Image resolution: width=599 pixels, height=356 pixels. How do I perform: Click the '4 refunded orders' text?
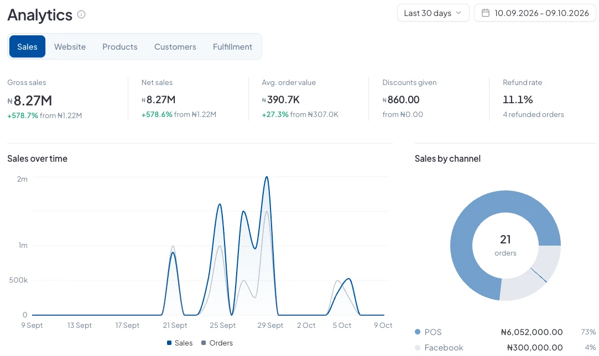coord(533,114)
